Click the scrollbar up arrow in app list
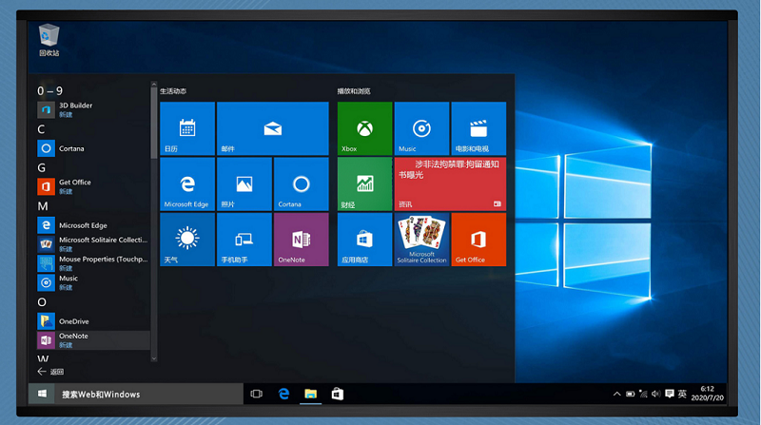Screen dimensions: 761x425 [154, 85]
